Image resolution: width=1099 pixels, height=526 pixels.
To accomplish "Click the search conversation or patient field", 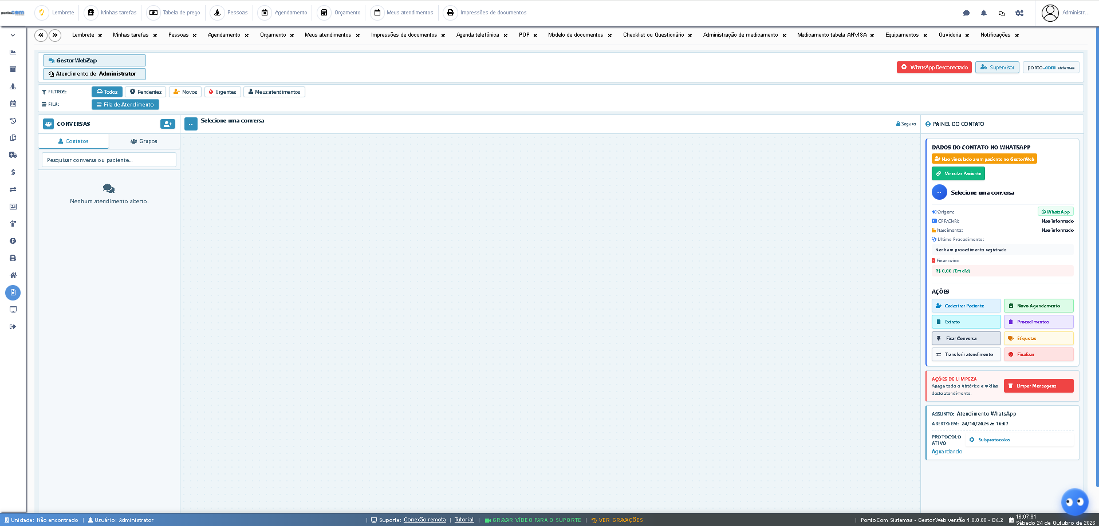I will pos(109,160).
